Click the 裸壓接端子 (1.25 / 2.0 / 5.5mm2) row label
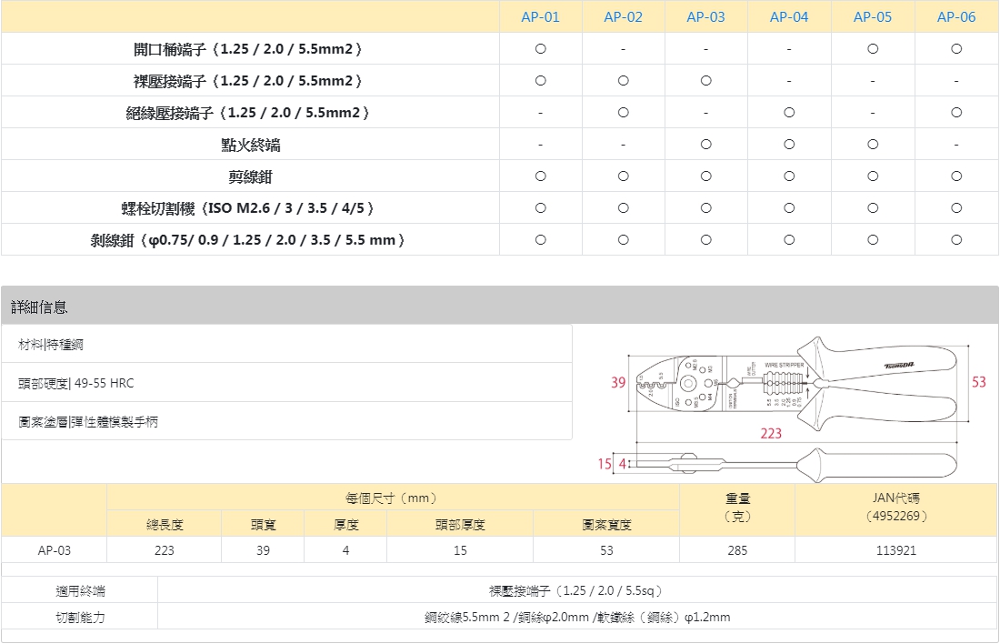This screenshot has width=1000, height=644. [x=250, y=81]
